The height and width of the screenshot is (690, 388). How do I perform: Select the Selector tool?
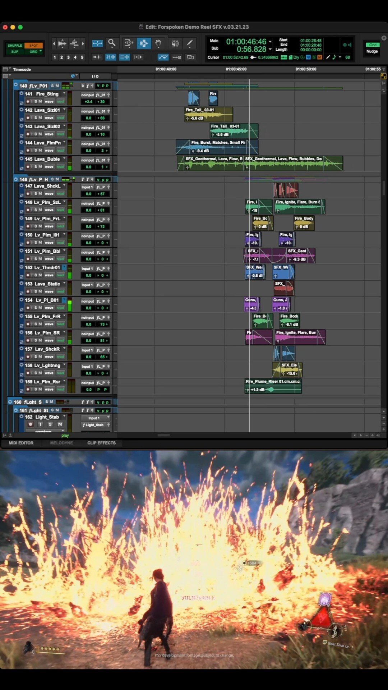144,43
